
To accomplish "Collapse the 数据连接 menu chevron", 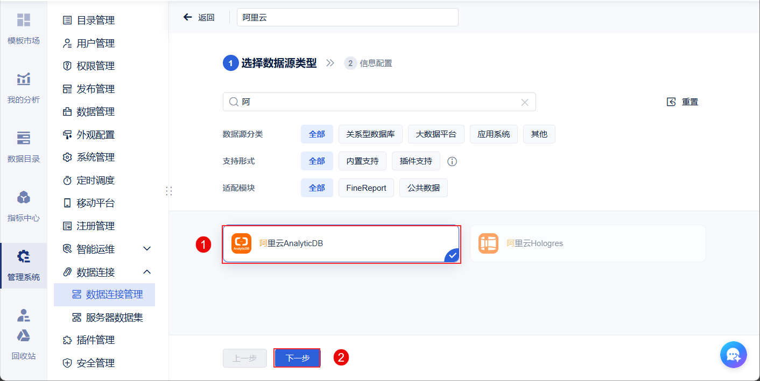I will tap(147, 272).
